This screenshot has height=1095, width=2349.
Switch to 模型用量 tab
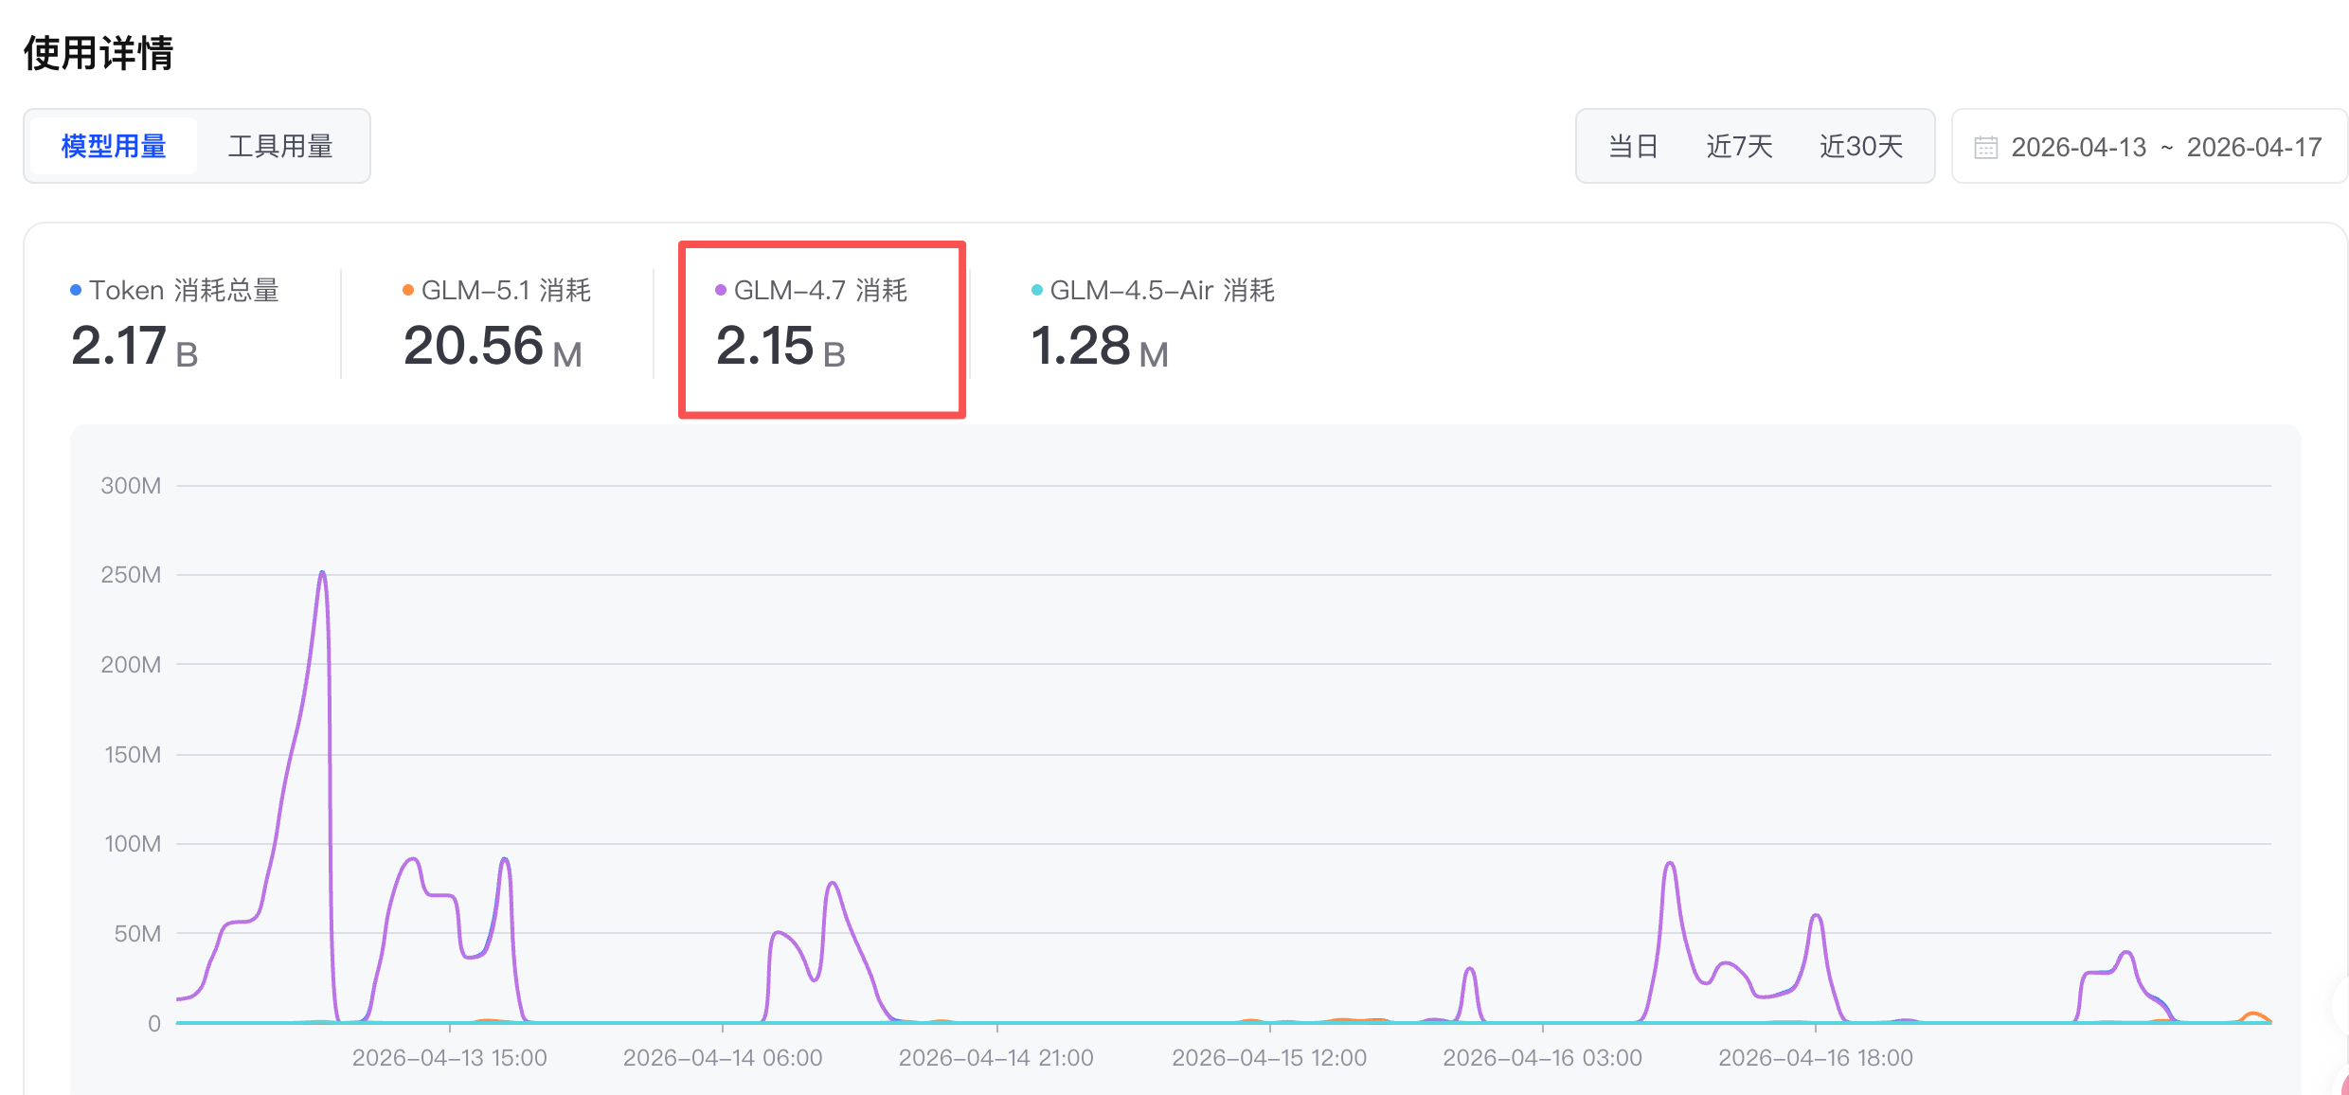[114, 146]
